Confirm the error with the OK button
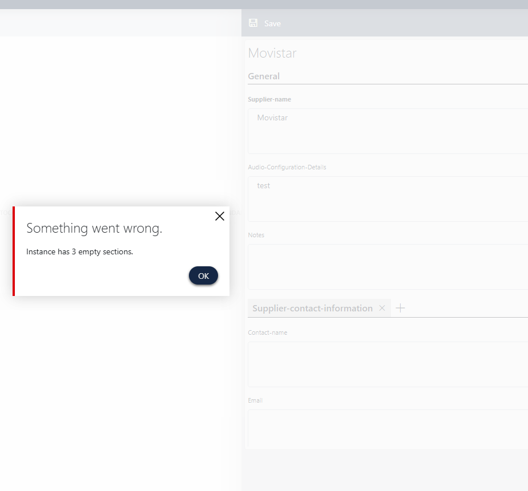Screen dimensions: 528x491 203,276
